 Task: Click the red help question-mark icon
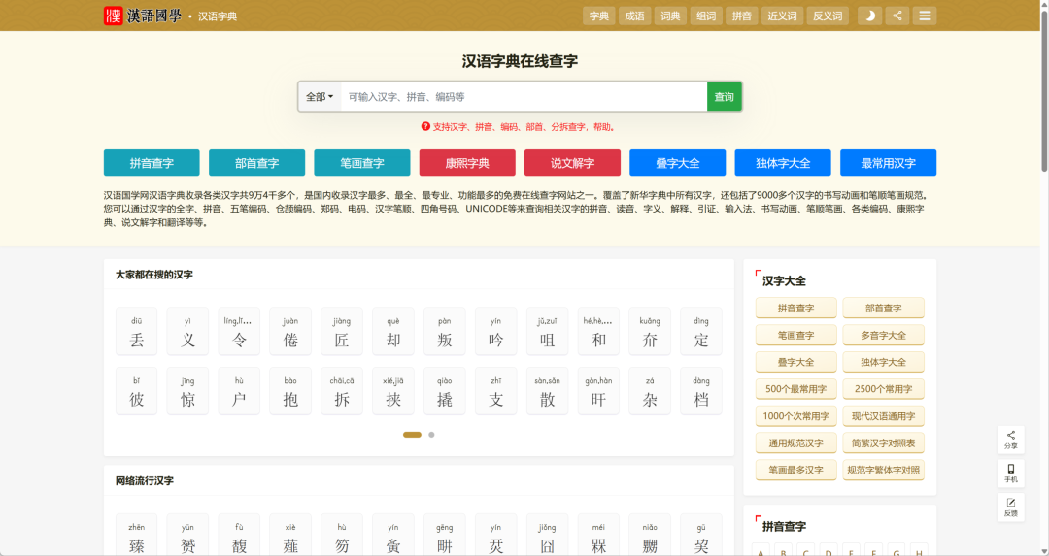424,126
